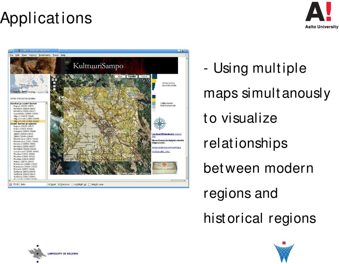Click the University of Helsinki logo
The height and width of the screenshot is (264, 339).
point(53,254)
